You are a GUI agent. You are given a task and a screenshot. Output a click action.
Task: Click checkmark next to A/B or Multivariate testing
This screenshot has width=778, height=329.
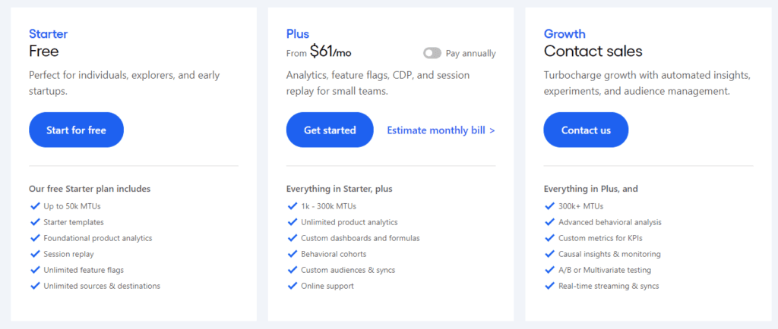550,270
